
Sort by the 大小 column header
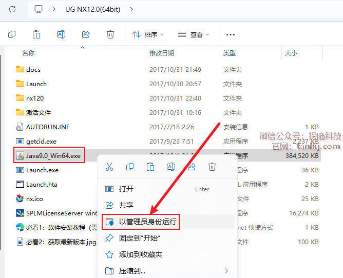(x=291, y=53)
